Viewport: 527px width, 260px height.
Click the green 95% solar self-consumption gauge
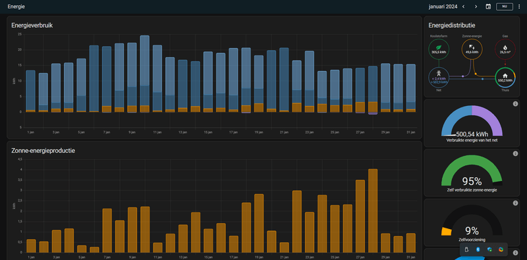pos(472,170)
